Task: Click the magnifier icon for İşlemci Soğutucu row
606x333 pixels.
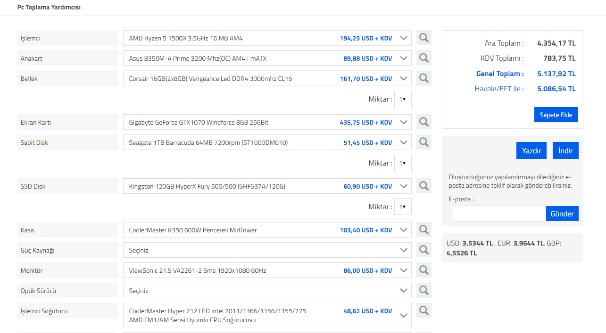Action: (423, 310)
